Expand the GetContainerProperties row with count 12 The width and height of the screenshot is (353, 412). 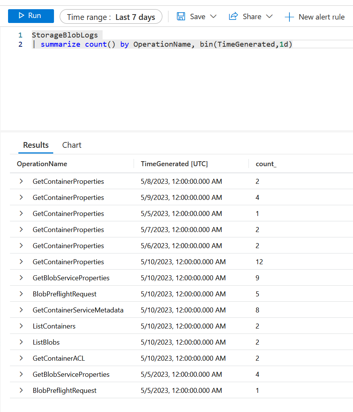pos(21,262)
